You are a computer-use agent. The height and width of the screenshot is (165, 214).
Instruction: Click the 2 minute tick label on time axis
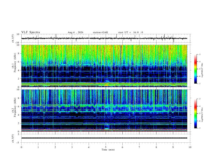click(x=55, y=147)
